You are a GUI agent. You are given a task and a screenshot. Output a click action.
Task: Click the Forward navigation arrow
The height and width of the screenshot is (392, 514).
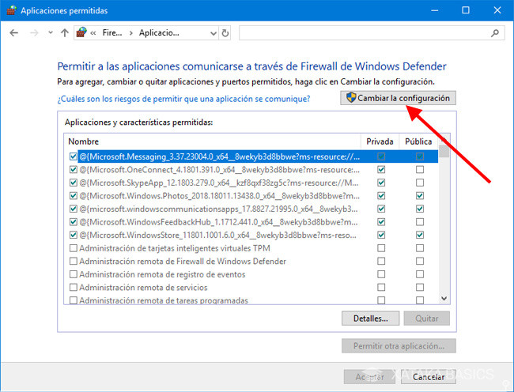34,32
